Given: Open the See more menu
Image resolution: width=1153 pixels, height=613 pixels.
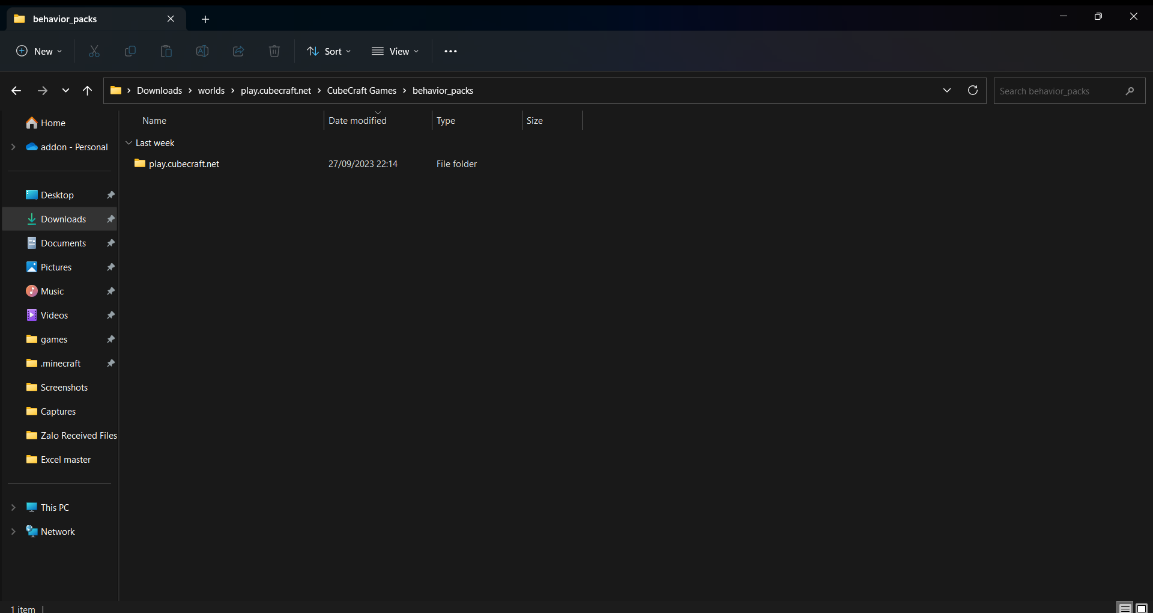Looking at the screenshot, I should pyautogui.click(x=450, y=51).
